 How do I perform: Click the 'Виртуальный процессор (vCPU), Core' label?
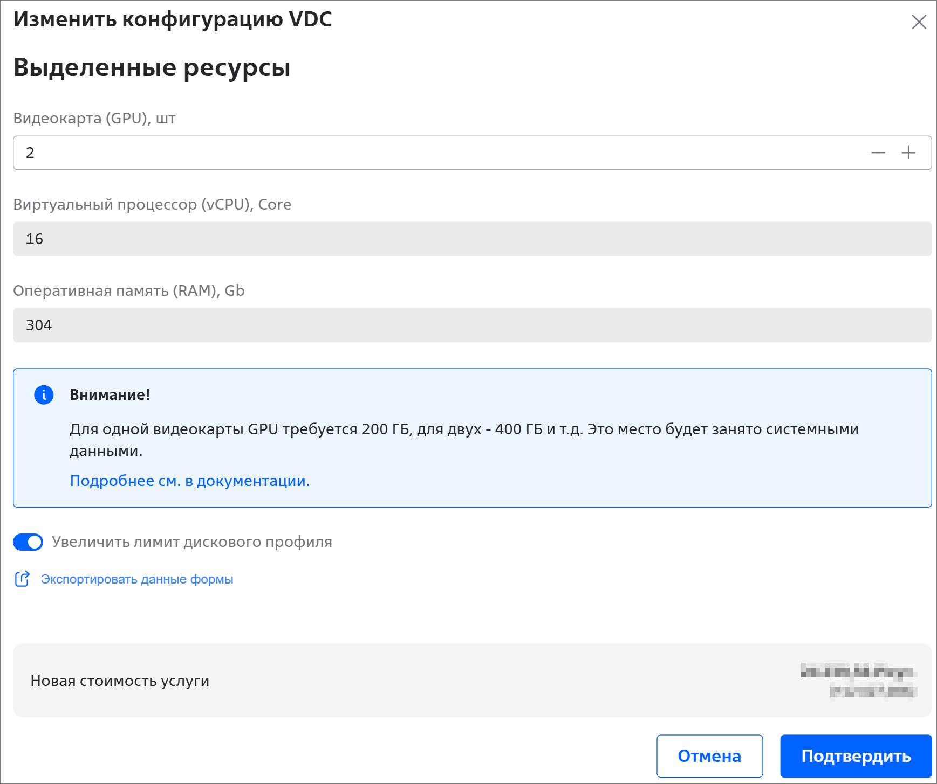[152, 205]
